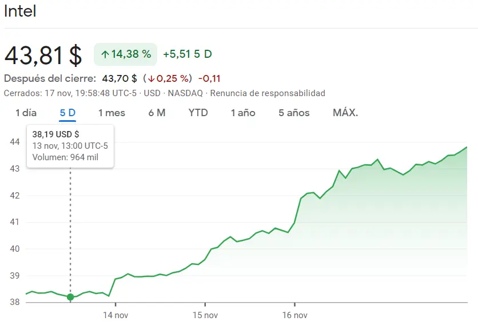This screenshot has height=329, width=478.
Task: Select the 1 día time range tab
Action: (26, 113)
